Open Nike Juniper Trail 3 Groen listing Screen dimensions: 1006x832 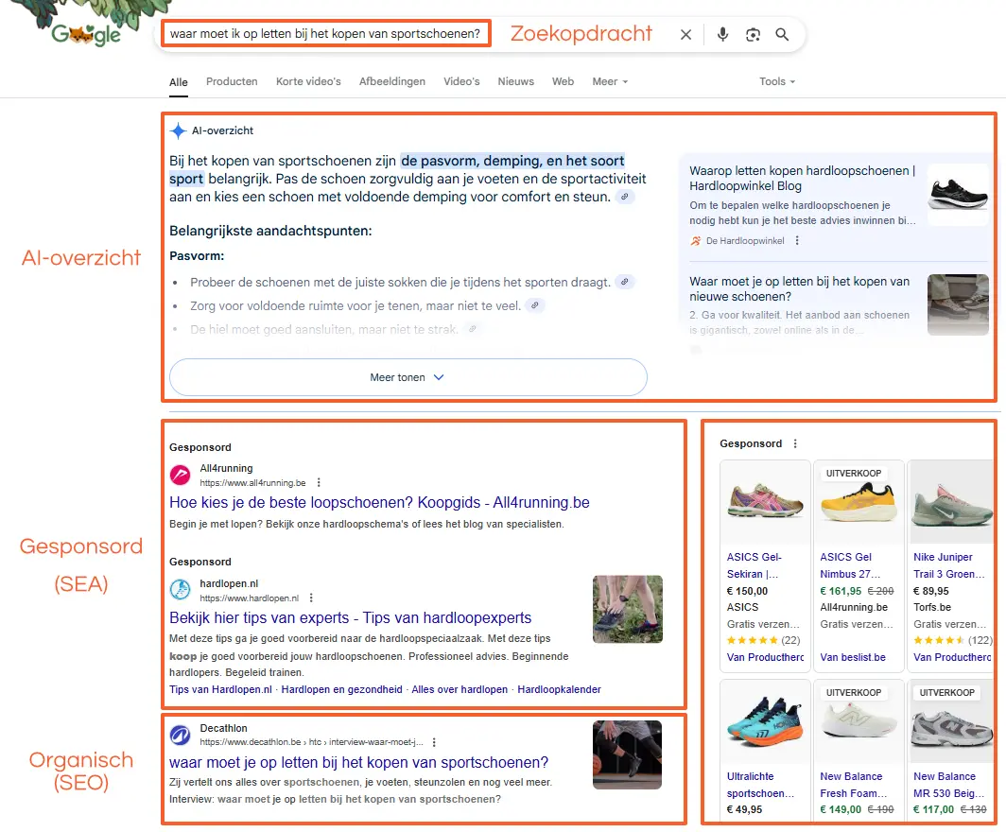[948, 565]
